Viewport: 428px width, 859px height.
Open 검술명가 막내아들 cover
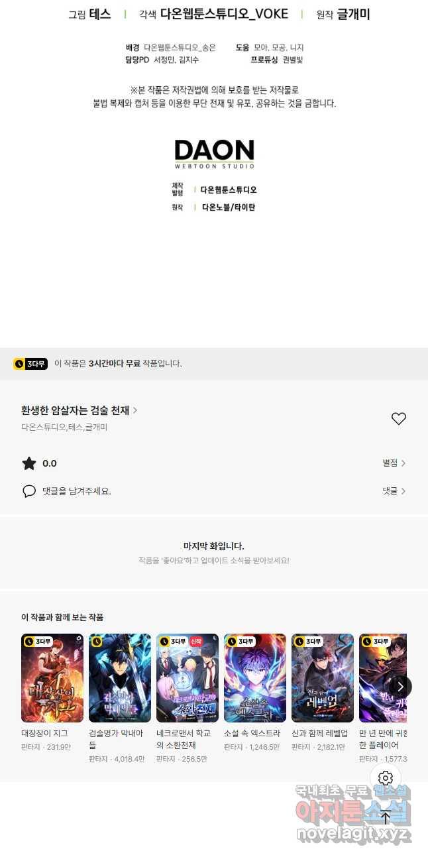point(120,678)
